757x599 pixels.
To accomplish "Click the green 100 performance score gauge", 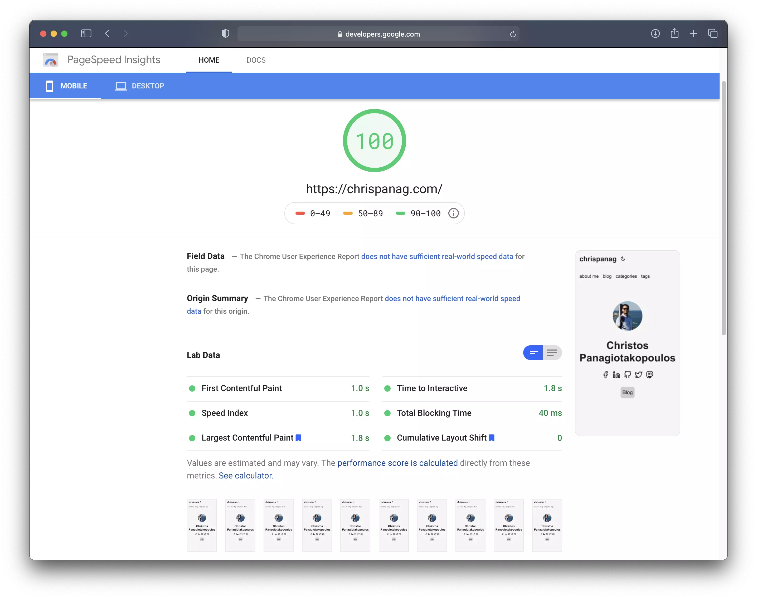I will [374, 141].
